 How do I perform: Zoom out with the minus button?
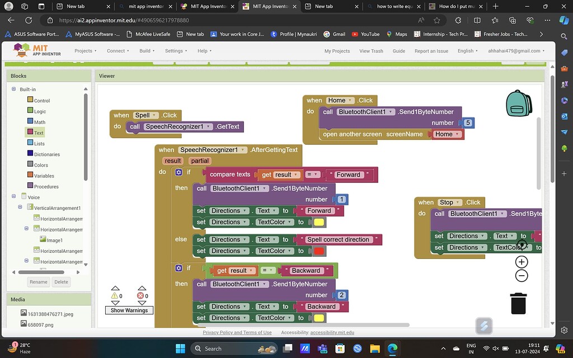point(522,275)
